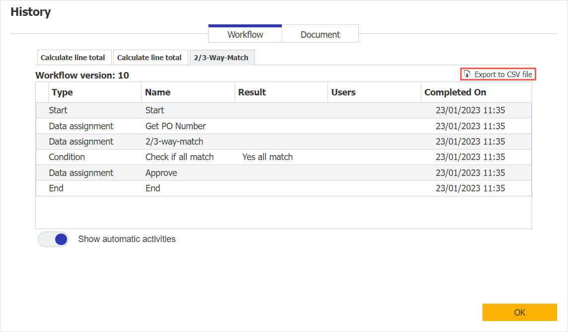Image resolution: width=568 pixels, height=332 pixels.
Task: Click the Result column header
Action: click(252, 92)
